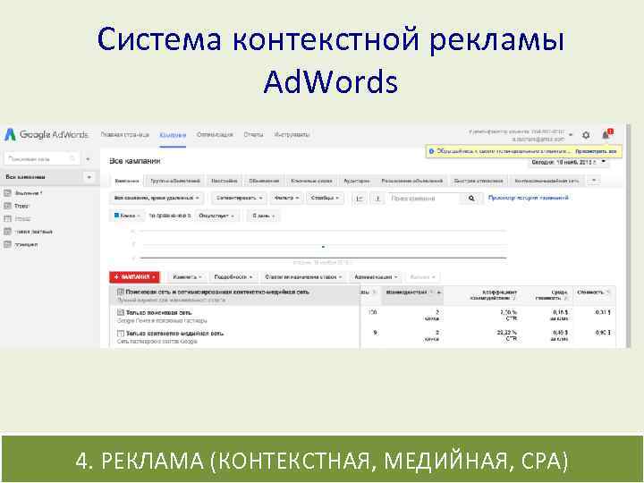The height and width of the screenshot is (483, 644).
Task: Choose 'Только поисковая сеть' menu option
Action: [x=235, y=317]
